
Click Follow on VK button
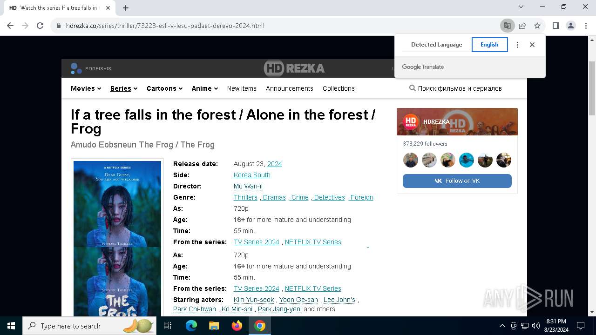pos(457,181)
